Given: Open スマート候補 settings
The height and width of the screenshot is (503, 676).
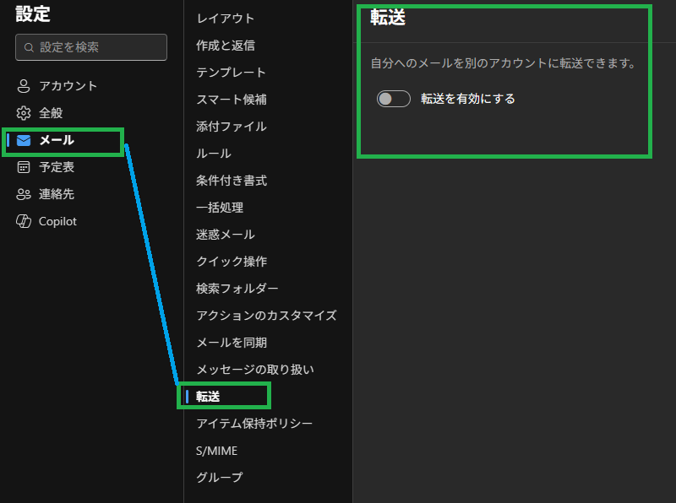Looking at the screenshot, I should (231, 100).
